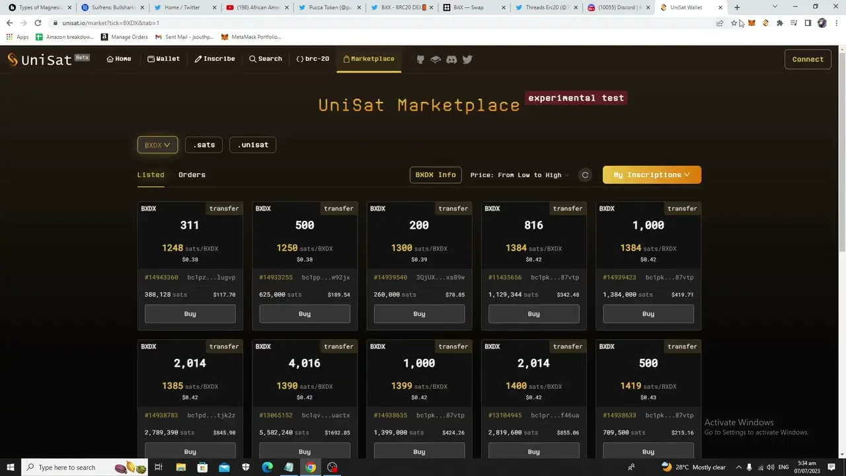Open the brc-20 nav item
Viewport: 846px width, 476px height.
313,59
